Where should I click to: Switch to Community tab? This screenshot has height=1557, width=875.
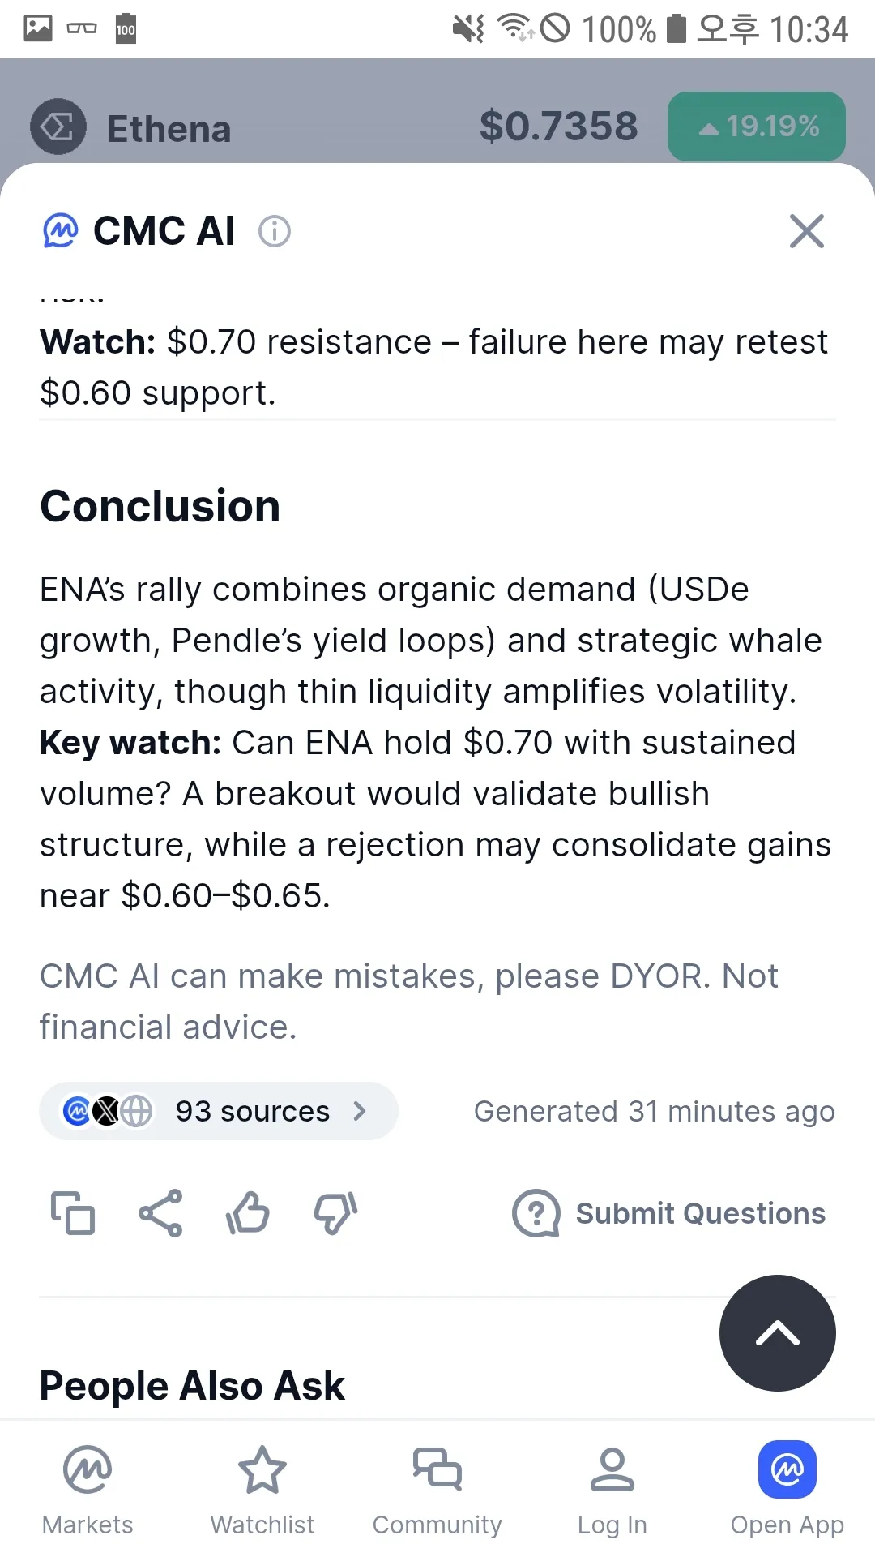coord(437,1489)
